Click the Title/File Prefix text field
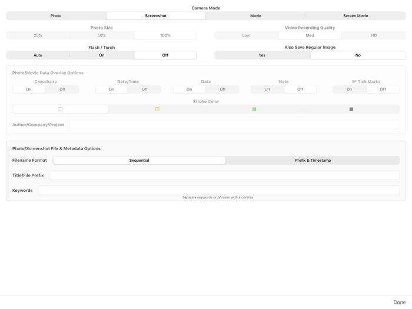The width and height of the screenshot is (412, 309). click(224, 175)
